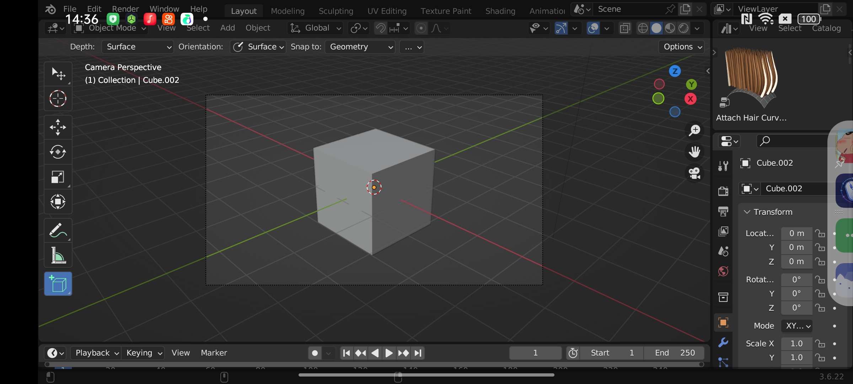Screen dimensions: 853x384
Task: Toggle auto keying record button
Action: [315, 353]
